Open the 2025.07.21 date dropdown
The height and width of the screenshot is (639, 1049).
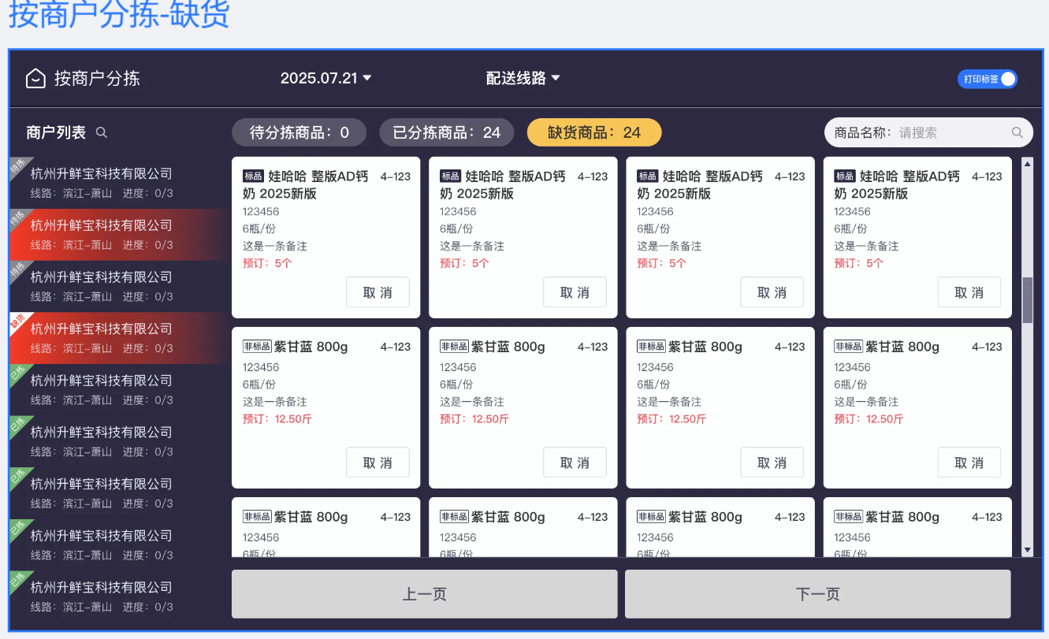point(326,78)
